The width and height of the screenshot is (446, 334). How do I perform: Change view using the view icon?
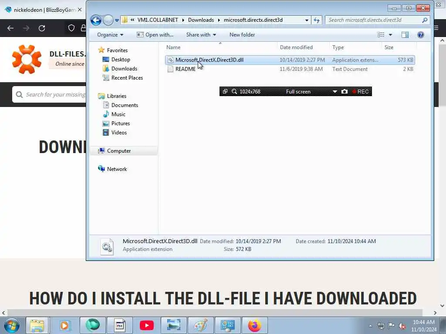tap(381, 35)
